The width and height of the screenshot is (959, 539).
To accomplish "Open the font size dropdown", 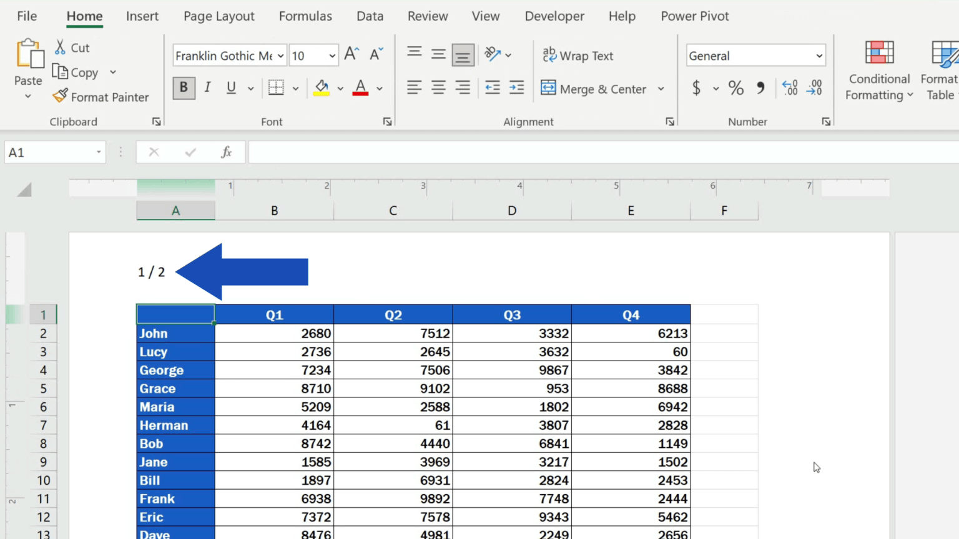I will [332, 56].
